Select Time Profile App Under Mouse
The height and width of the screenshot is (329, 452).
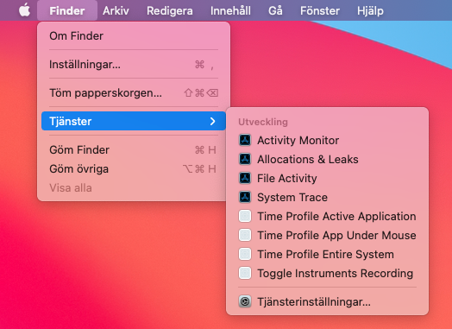[x=327, y=236]
